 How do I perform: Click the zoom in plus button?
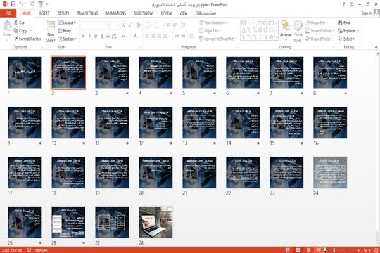pyautogui.click(x=358, y=250)
